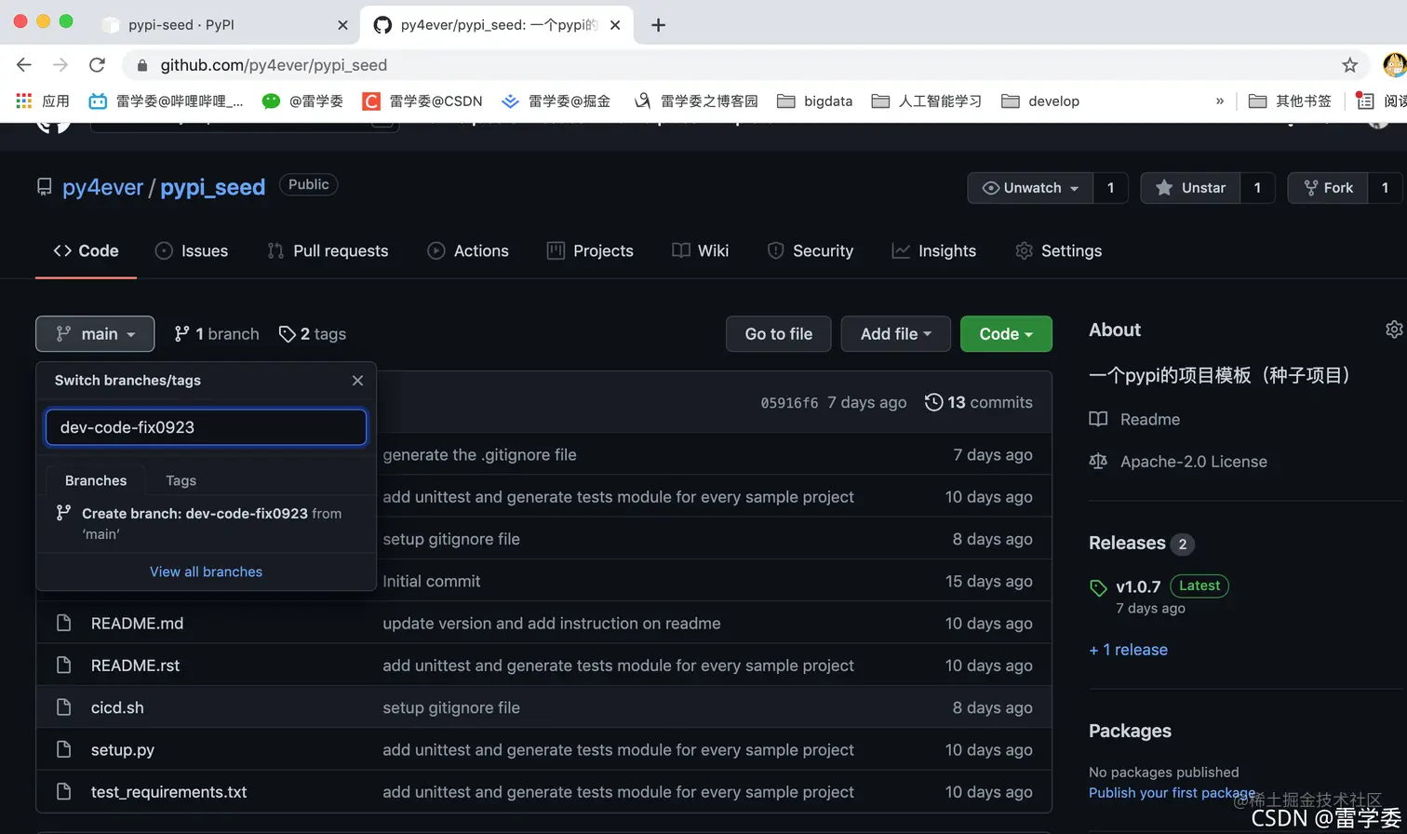Screen dimensions: 1407x834
Task: Open test_requirements.txt file
Action: pos(168,792)
